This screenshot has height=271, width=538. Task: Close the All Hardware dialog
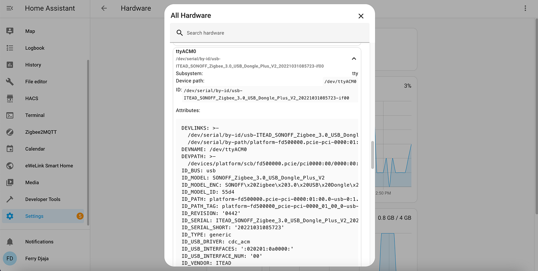[x=361, y=16]
